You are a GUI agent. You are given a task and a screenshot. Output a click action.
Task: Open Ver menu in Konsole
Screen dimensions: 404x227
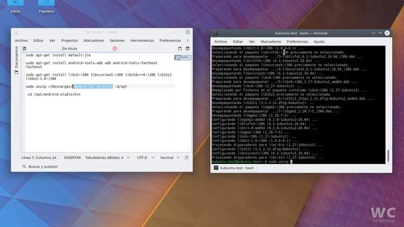[252, 42]
